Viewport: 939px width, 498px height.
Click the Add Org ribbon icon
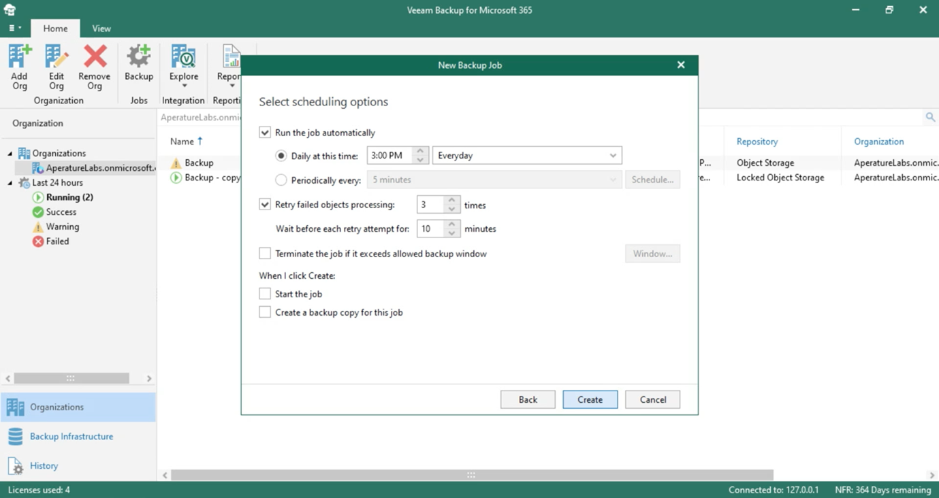[x=20, y=57]
